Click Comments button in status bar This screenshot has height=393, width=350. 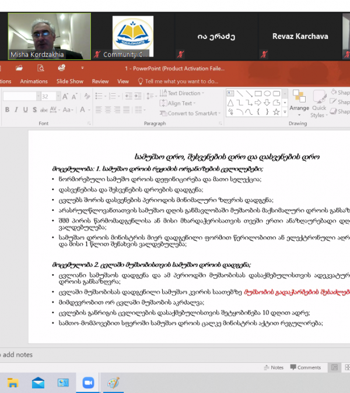306,367
